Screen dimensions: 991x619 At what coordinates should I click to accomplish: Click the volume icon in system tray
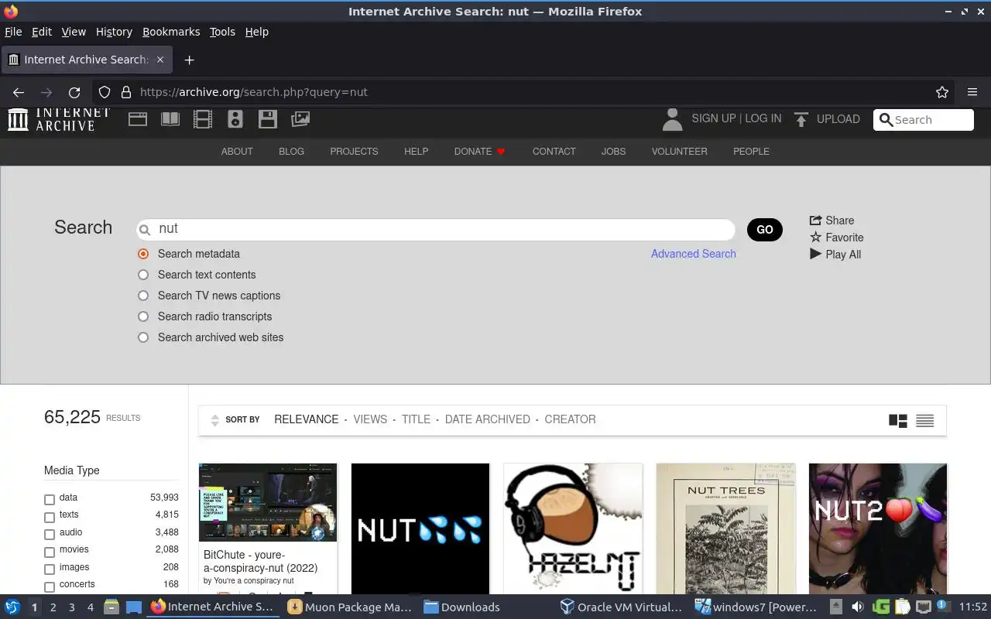pyautogui.click(x=858, y=607)
